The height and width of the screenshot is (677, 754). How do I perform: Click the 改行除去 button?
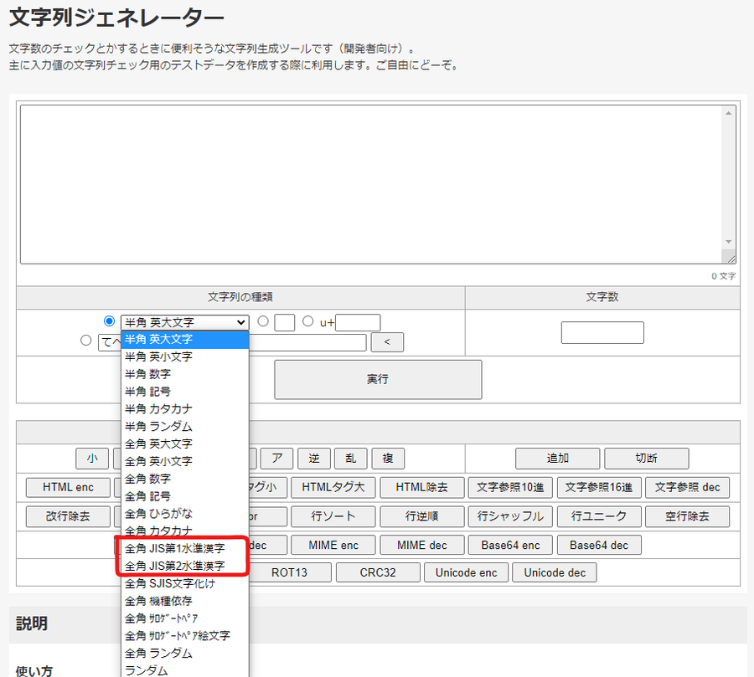pyautogui.click(x=68, y=516)
